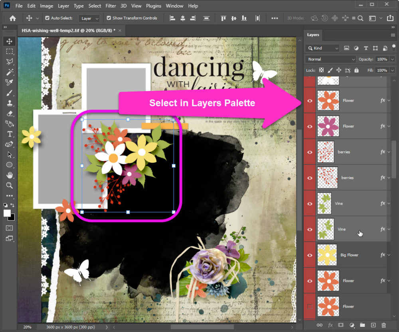Screen dimensions: 399x332
Task: Click the HSA-wishing-well-temp2.tif document tab
Action: [x=69, y=30]
